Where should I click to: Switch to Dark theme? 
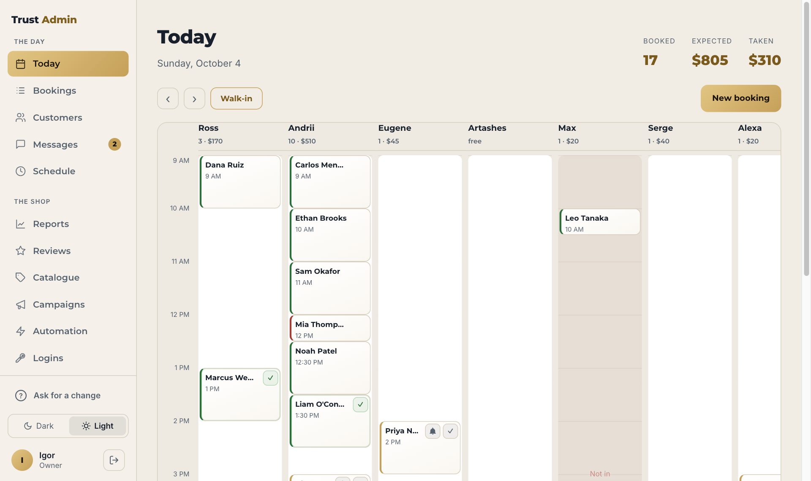click(x=39, y=426)
